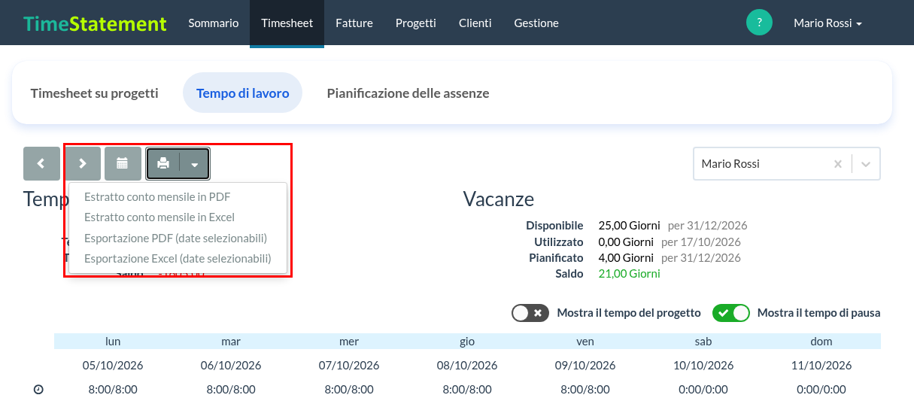The image size is (914, 401).
Task: Select the date 09/10/2026
Action: point(585,366)
